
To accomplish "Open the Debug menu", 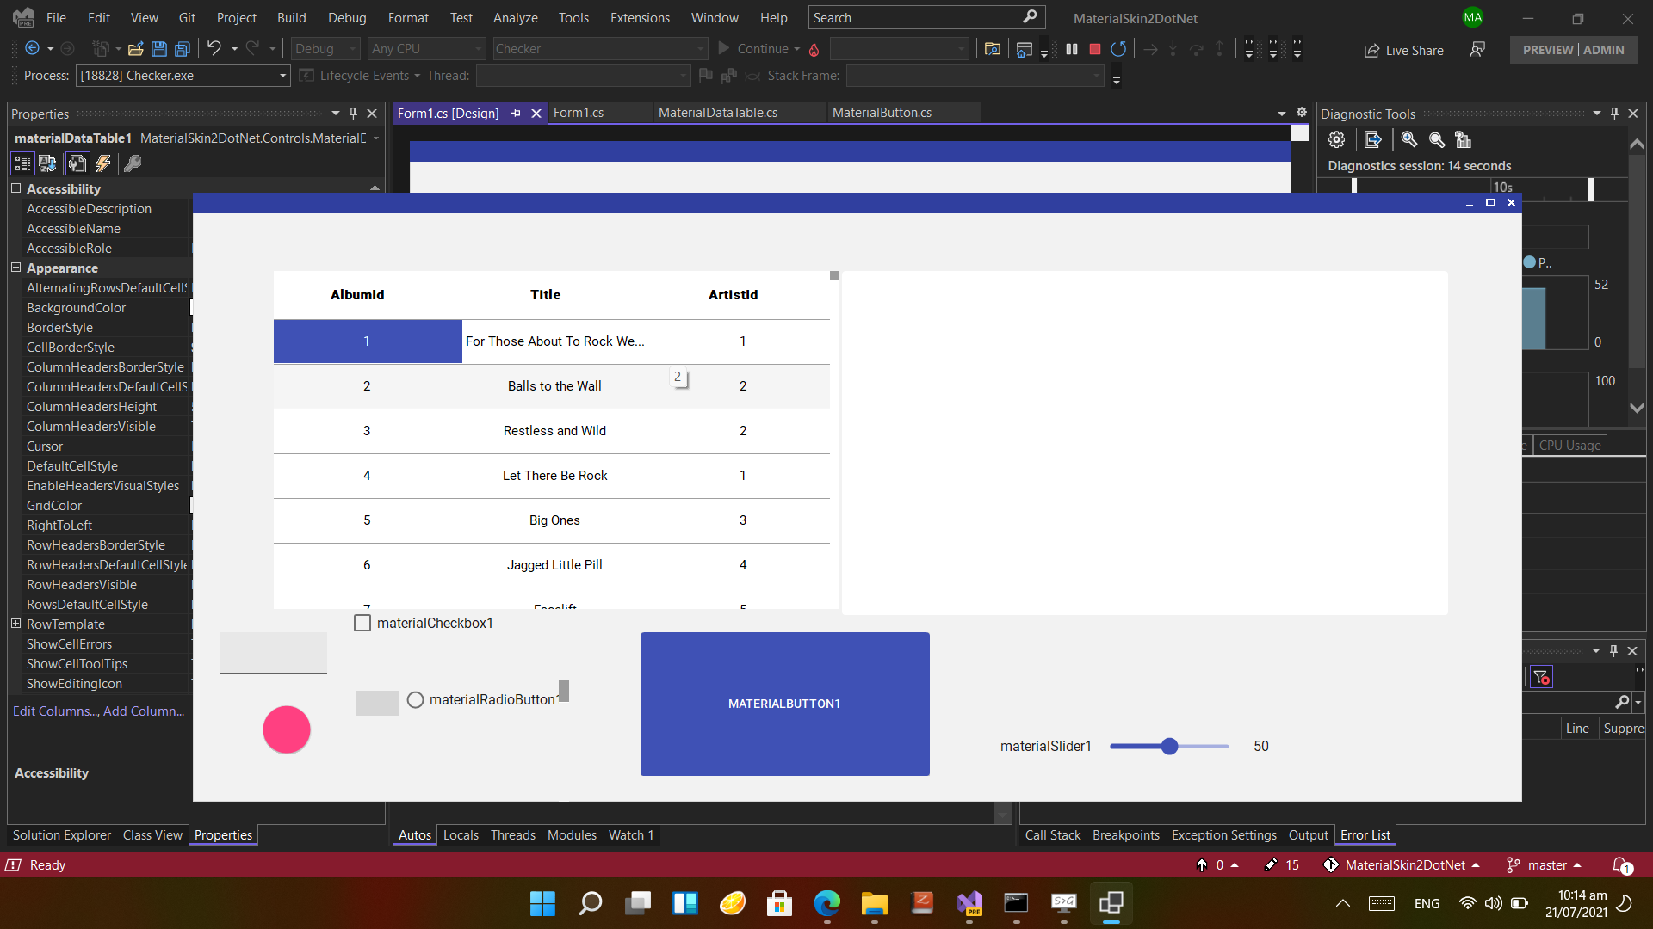I will point(347,17).
